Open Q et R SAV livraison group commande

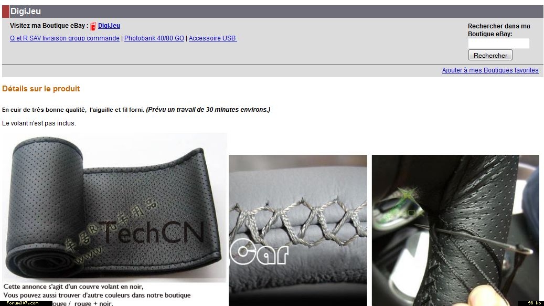(x=65, y=38)
